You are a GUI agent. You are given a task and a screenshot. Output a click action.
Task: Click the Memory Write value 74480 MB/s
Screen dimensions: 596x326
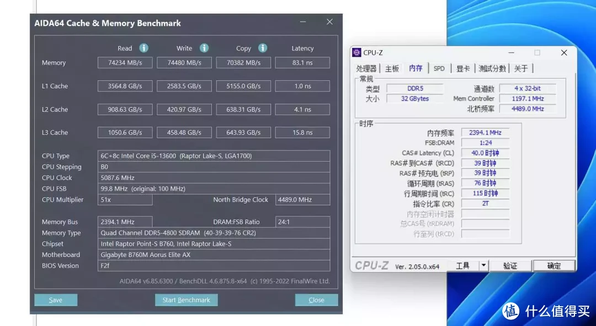tap(184, 63)
